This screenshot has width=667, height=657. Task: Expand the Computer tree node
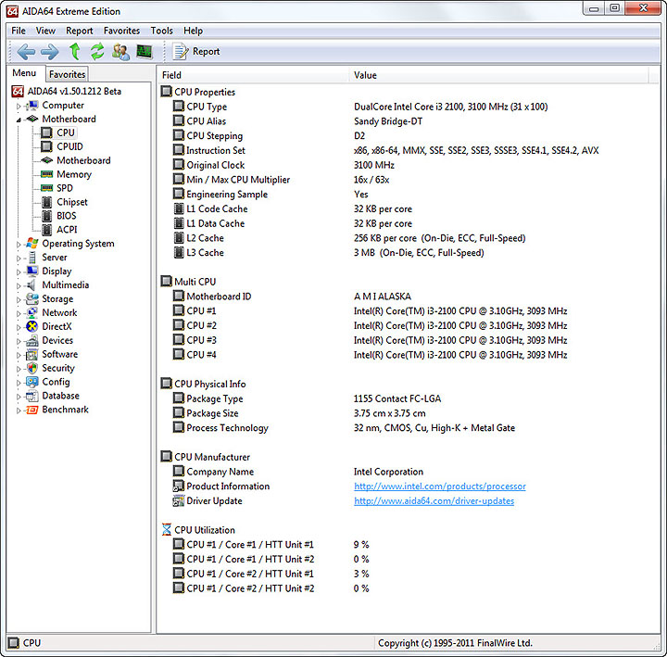point(19,106)
